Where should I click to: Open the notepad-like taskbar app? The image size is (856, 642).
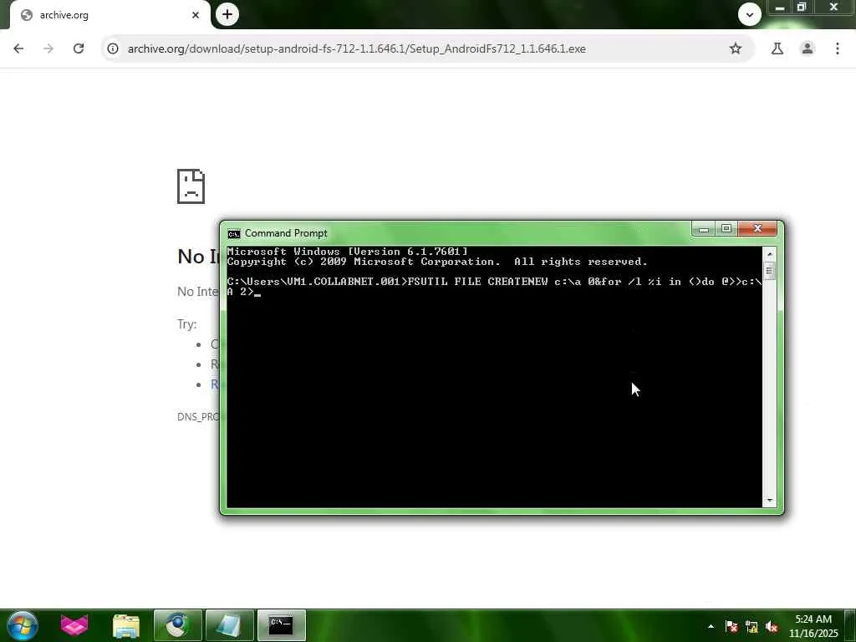tap(230, 625)
